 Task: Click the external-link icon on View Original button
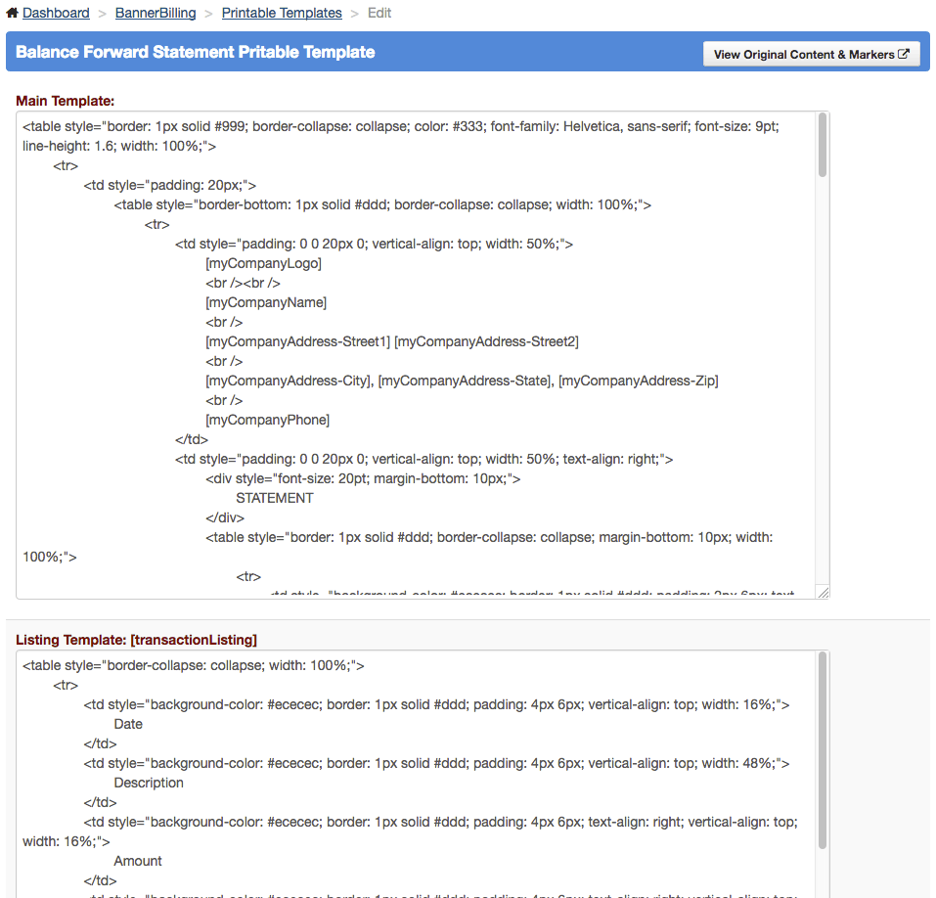904,55
